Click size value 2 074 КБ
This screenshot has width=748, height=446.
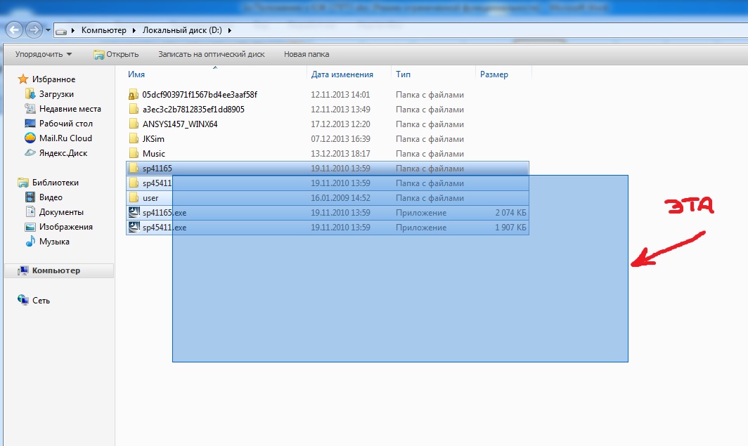pos(510,213)
